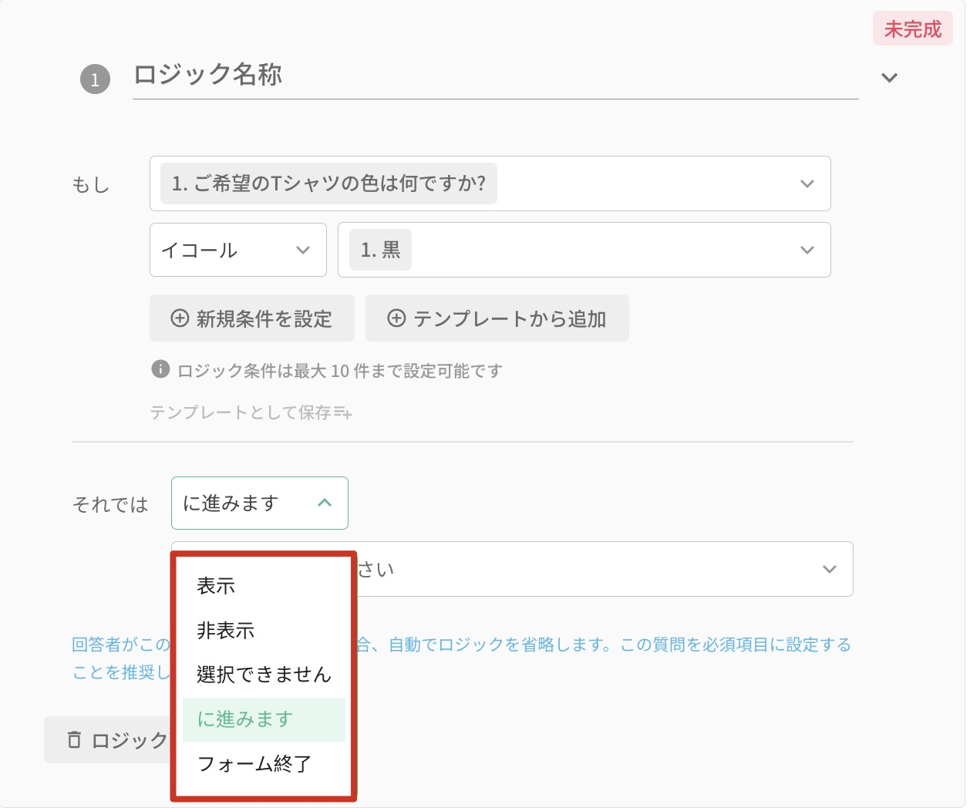Click the ロジック条件は最大 10 件まで設定可能です note
Image resolution: width=970 pixels, height=808 pixels.
pyautogui.click(x=340, y=371)
